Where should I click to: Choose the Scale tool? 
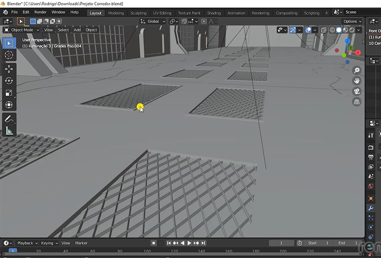9,93
